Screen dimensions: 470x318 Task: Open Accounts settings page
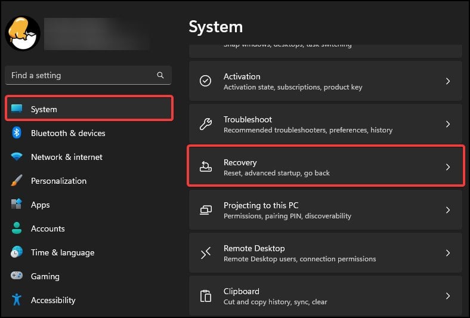pyautogui.click(x=48, y=229)
